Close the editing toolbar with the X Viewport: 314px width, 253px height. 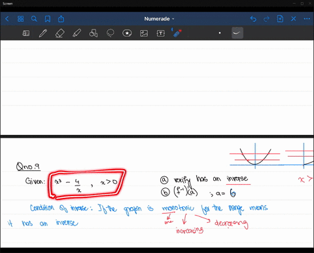coord(294,19)
